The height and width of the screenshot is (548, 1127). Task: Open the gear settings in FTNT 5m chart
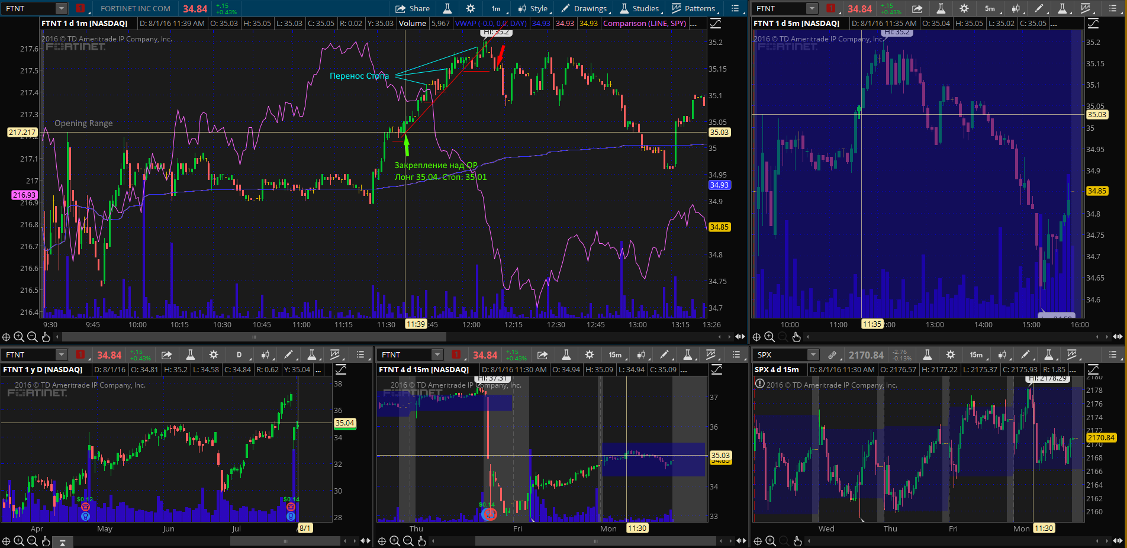point(964,8)
